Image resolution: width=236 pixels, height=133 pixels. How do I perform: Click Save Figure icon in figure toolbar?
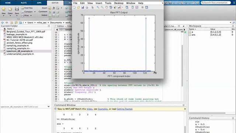[x=83, y=7]
